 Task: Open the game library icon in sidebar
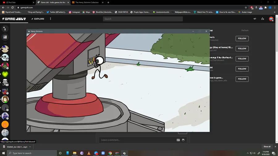tap(5, 37)
